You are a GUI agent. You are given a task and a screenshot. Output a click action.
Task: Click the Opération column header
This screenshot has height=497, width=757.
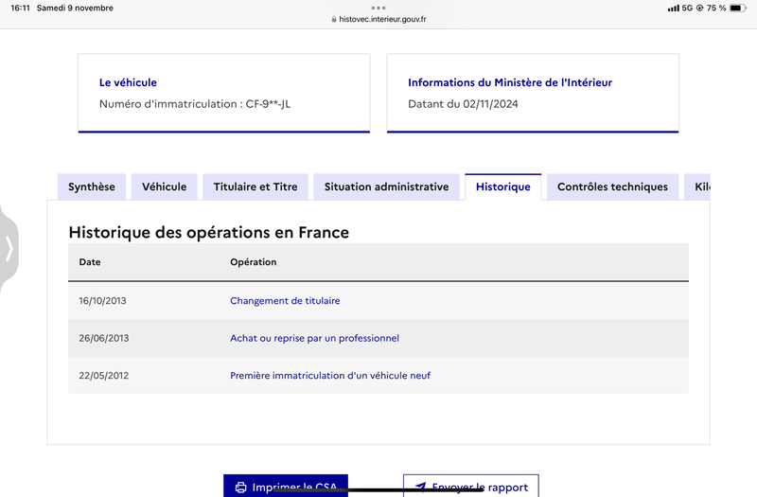point(253,262)
